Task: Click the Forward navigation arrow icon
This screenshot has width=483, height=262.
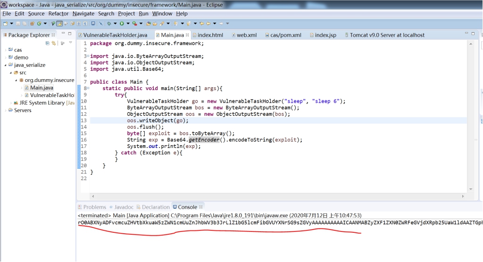Action: point(221,24)
